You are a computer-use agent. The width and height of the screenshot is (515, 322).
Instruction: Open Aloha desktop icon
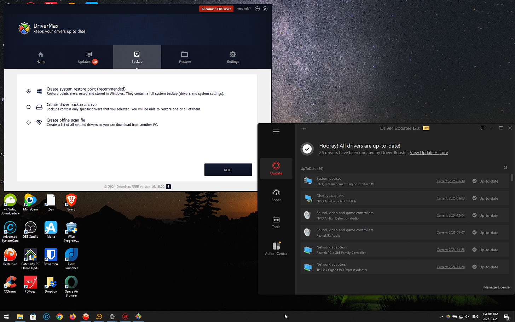(51, 230)
